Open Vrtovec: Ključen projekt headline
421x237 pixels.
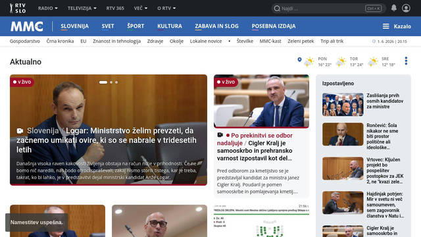(385, 171)
